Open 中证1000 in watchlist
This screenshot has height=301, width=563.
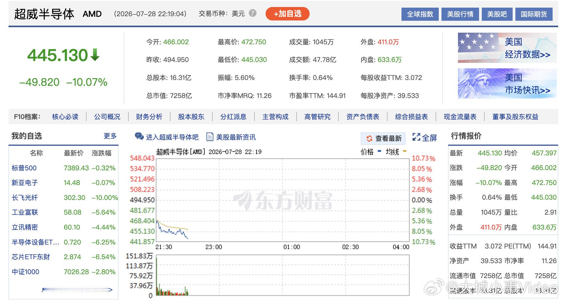tap(25, 272)
